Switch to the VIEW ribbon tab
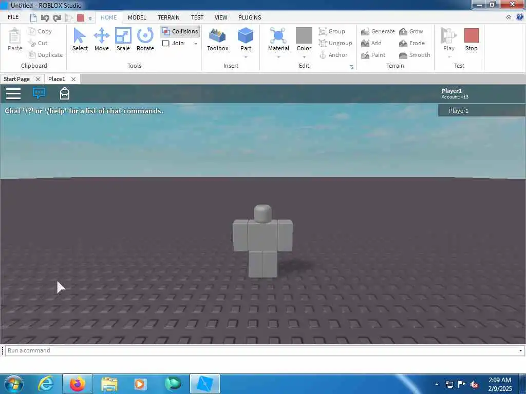The image size is (526, 394). point(221,17)
